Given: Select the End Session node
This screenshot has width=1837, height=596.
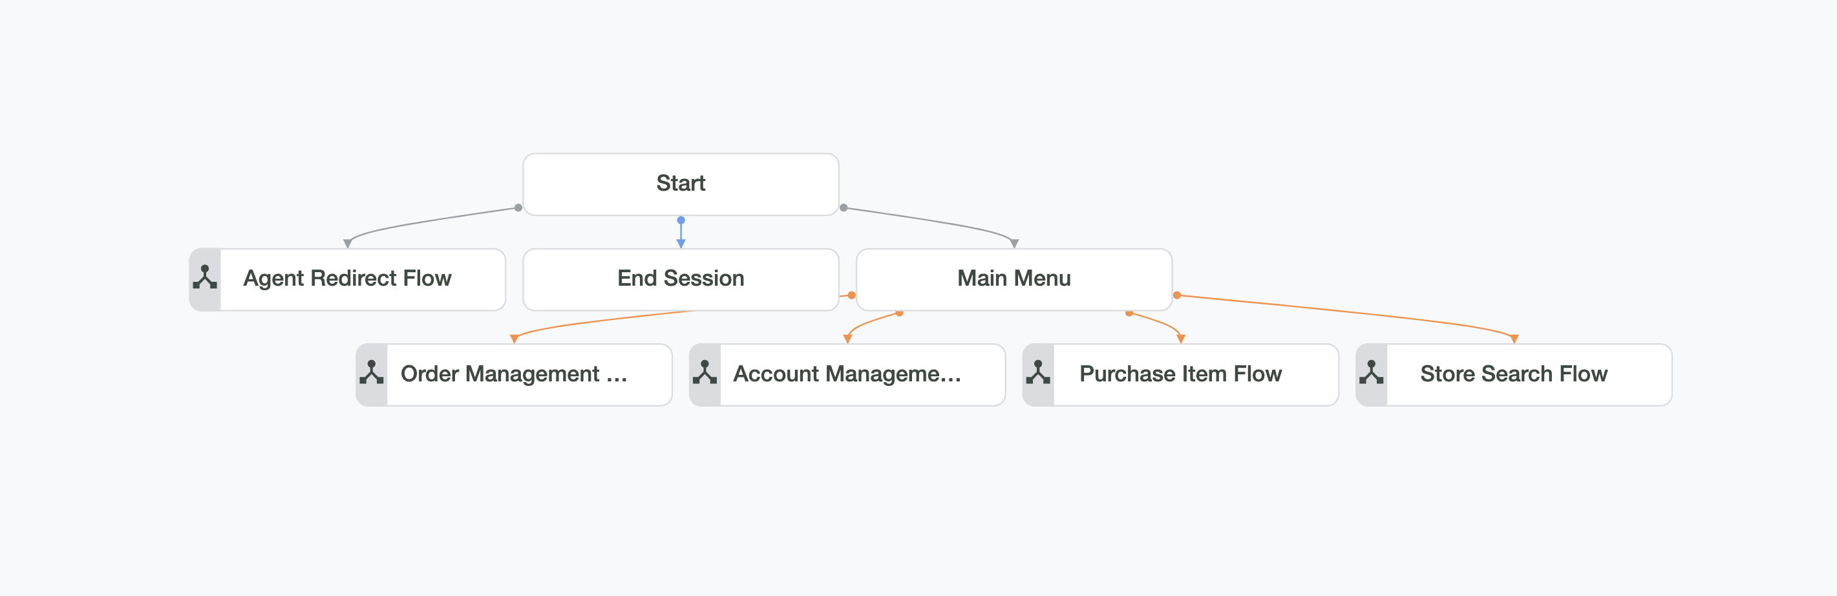Looking at the screenshot, I should [x=681, y=279].
